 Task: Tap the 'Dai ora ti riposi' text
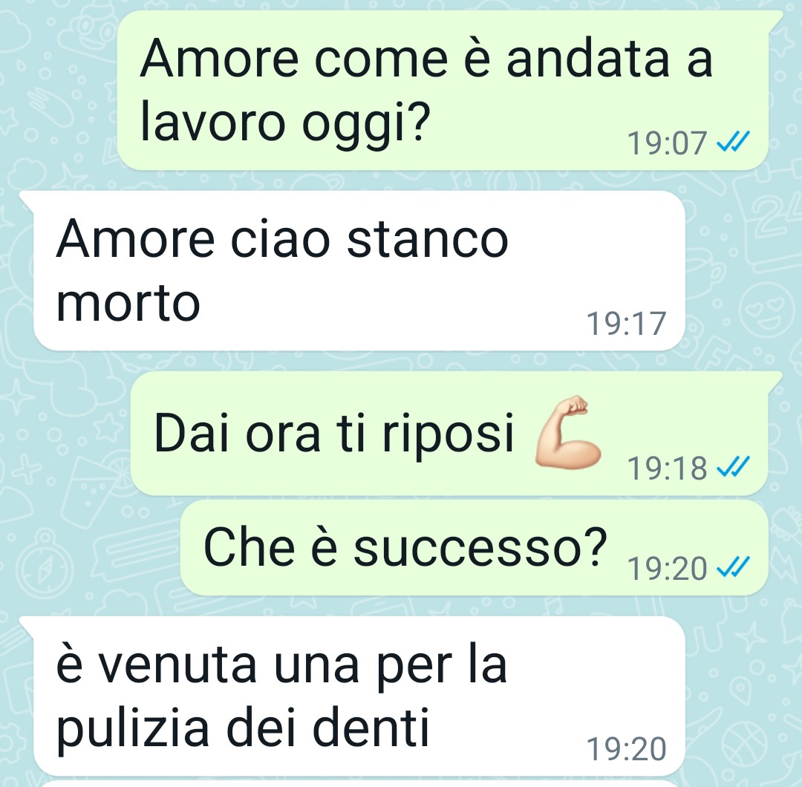[333, 434]
